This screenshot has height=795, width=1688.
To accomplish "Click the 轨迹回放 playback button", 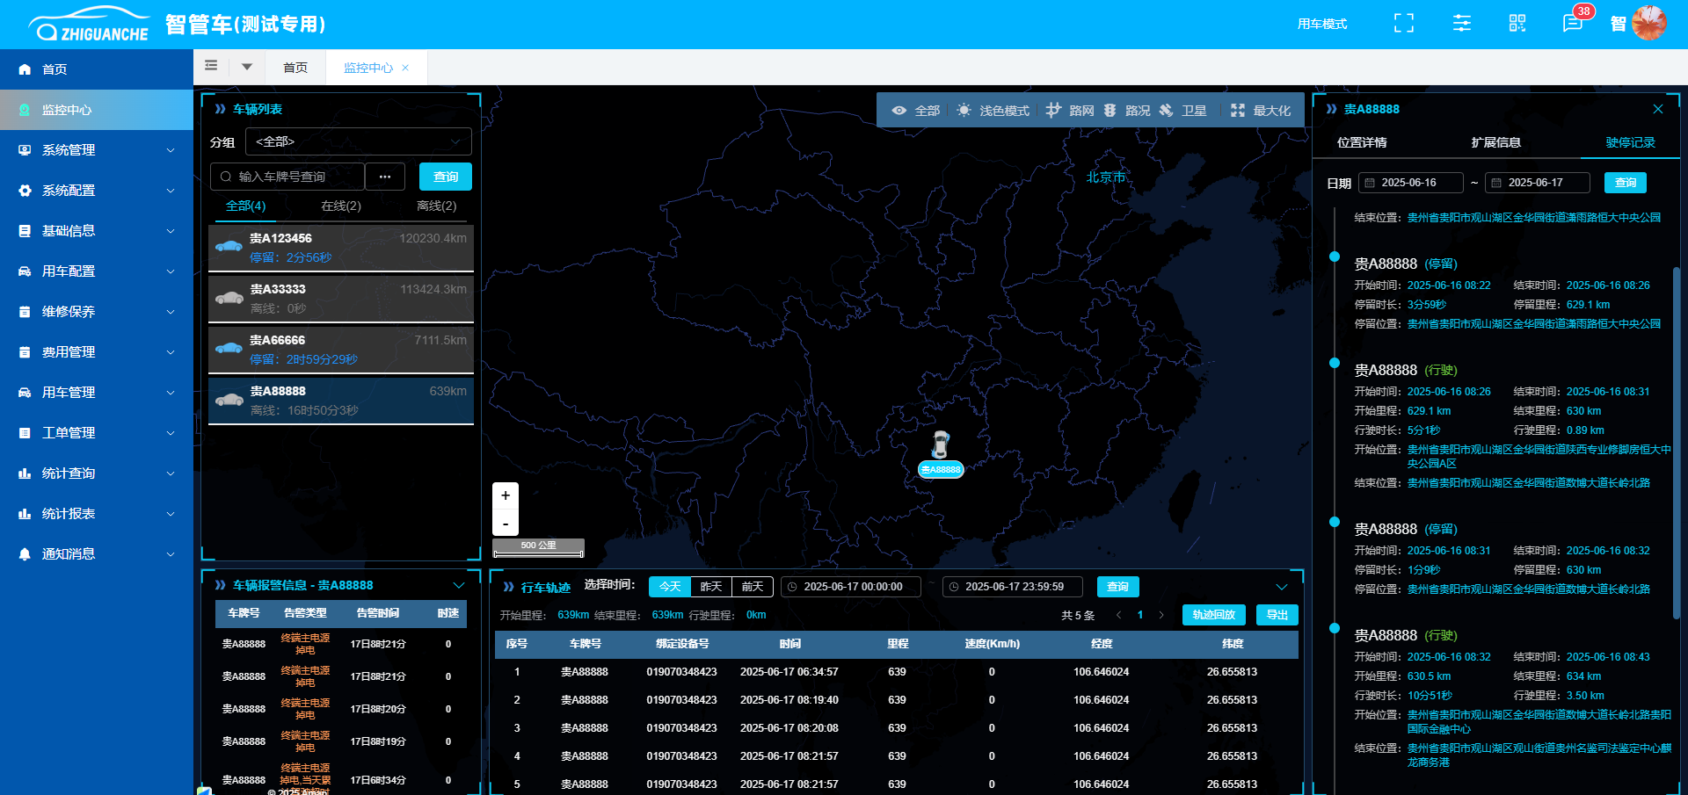I will click(1213, 615).
